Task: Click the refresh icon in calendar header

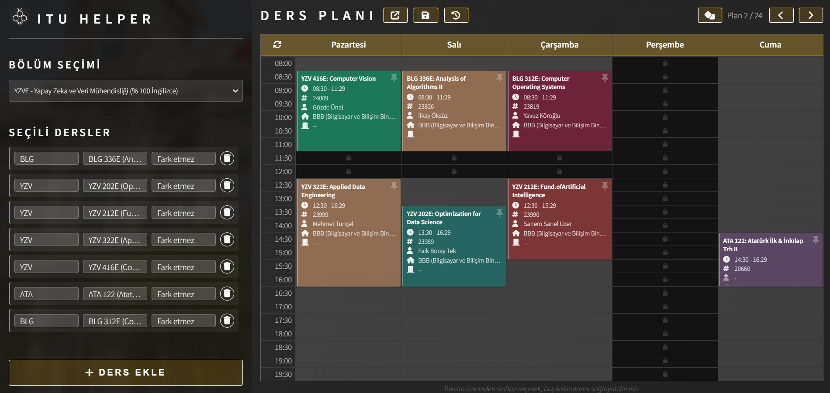Action: [x=277, y=44]
